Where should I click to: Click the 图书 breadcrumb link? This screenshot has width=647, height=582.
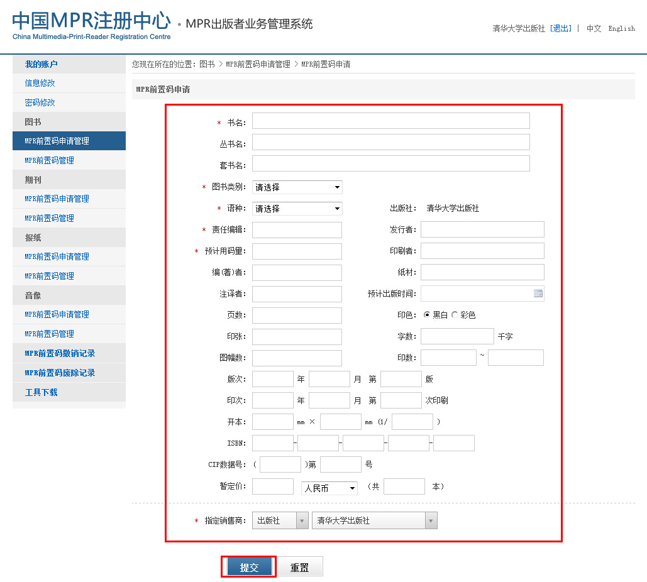(207, 64)
